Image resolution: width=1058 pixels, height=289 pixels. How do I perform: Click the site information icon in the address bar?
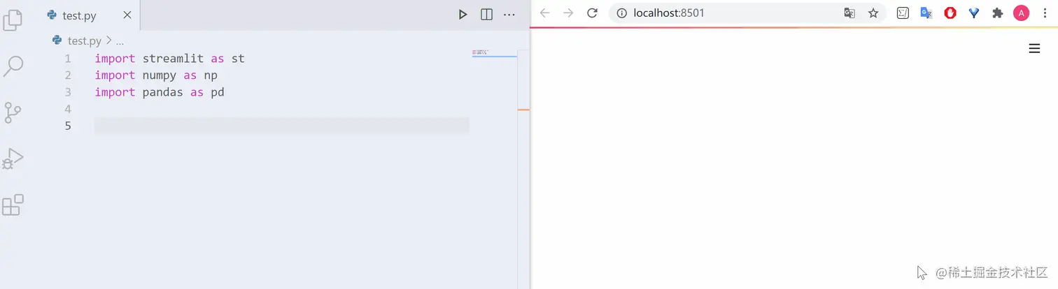(621, 13)
